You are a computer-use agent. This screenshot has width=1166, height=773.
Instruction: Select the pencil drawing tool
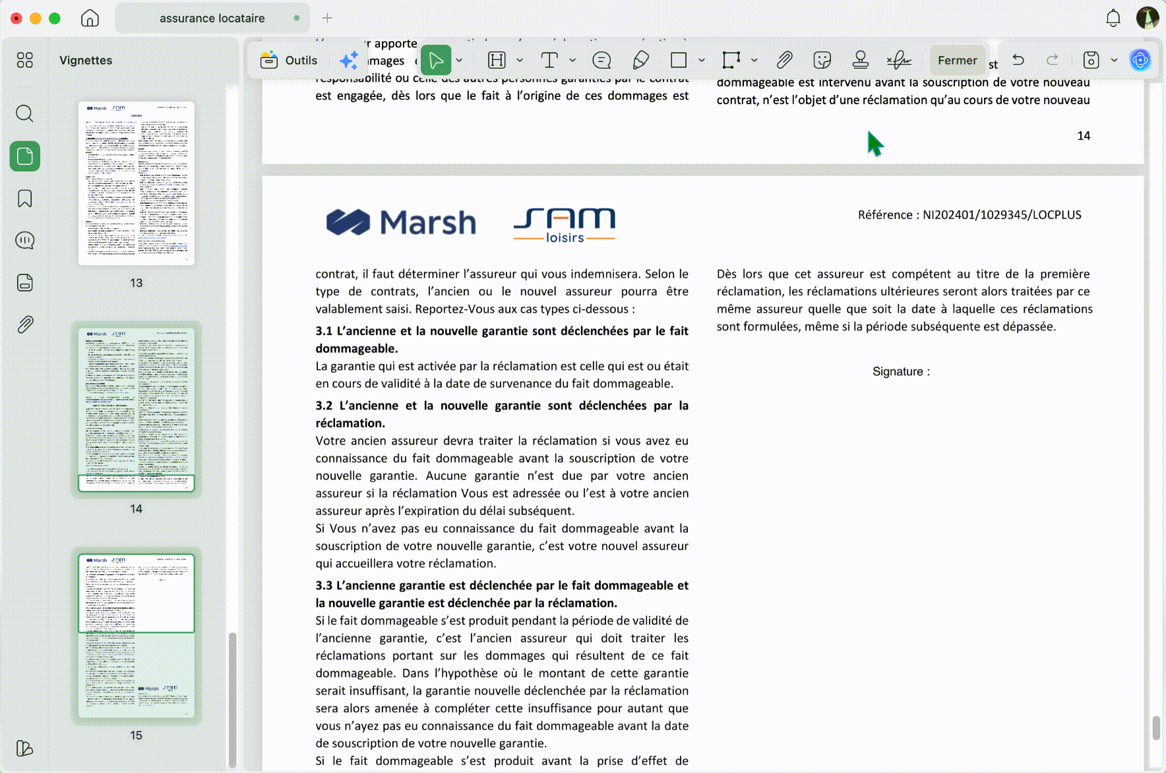(640, 61)
